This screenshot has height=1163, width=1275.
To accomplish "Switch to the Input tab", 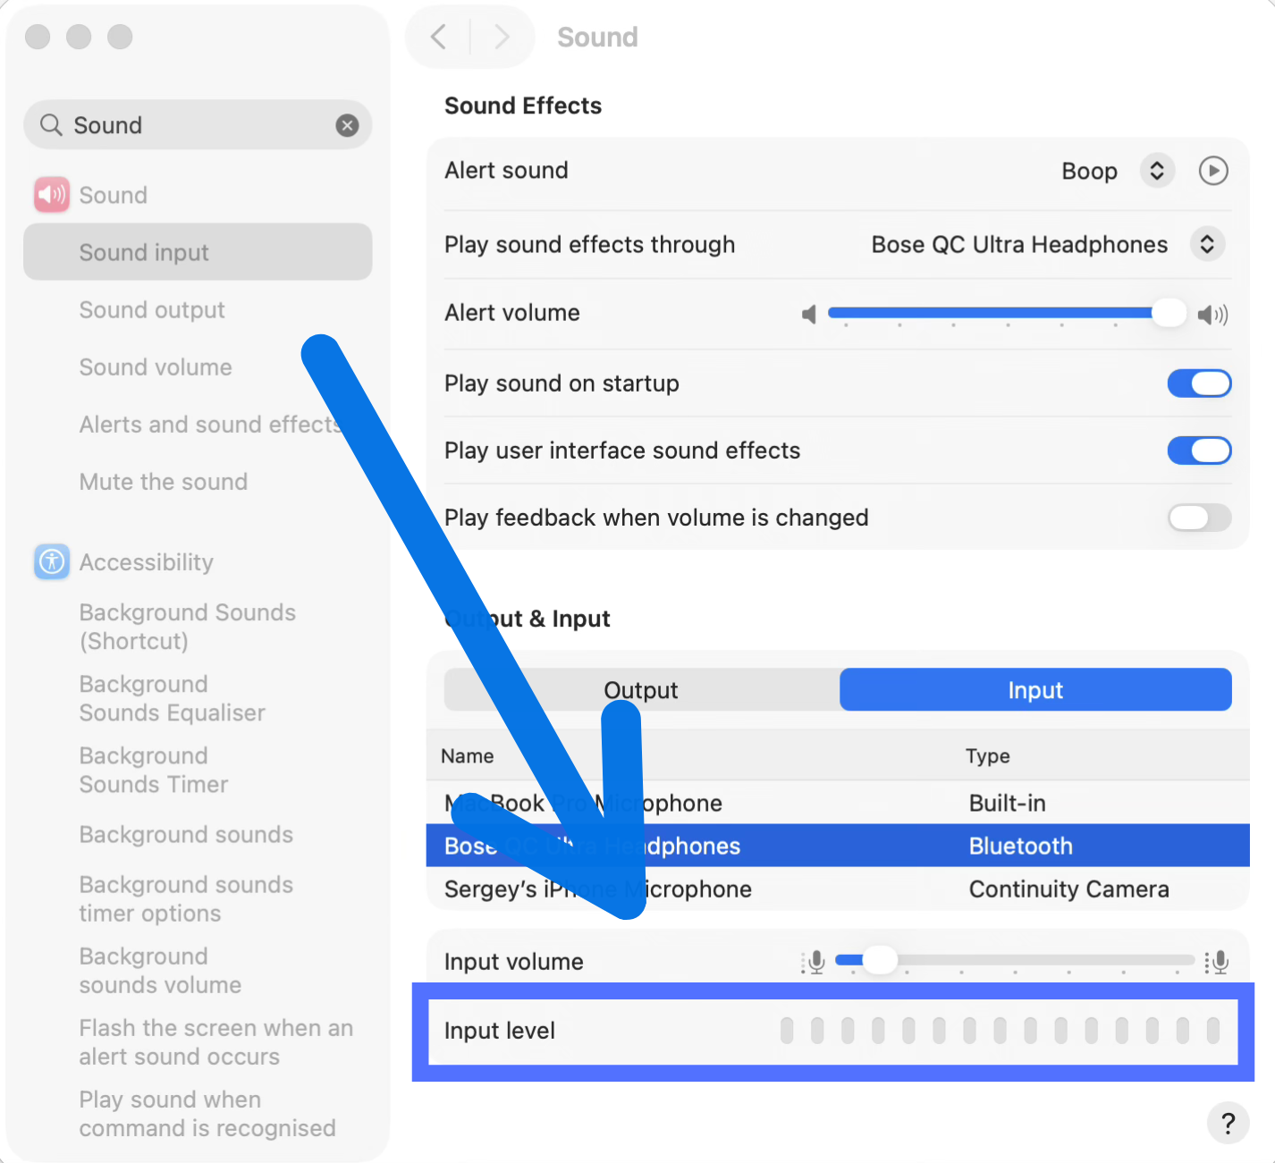I will tap(1035, 690).
